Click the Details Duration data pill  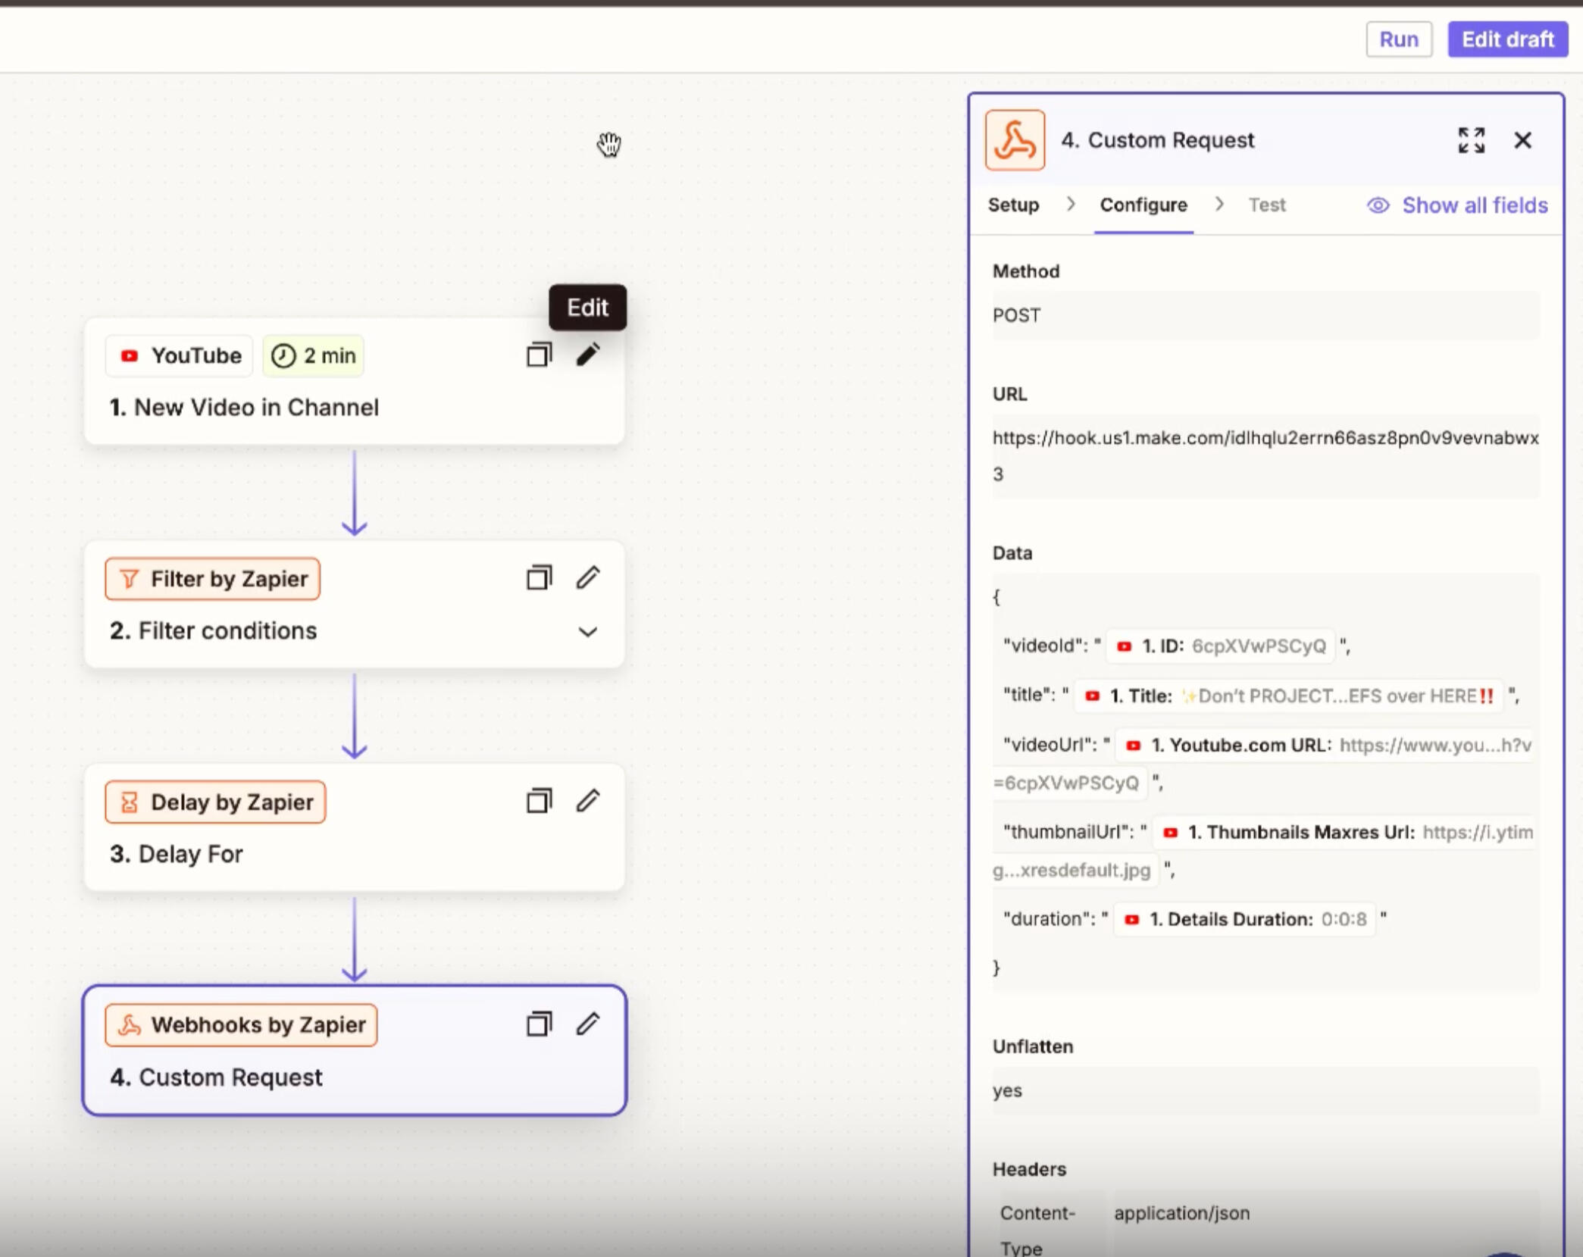(x=1244, y=919)
